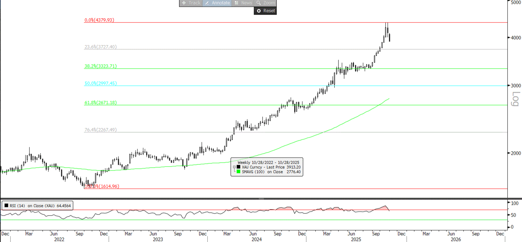Collapse the XAU Curncy legend tree
This screenshot has height=242, width=522.
pos(234,167)
